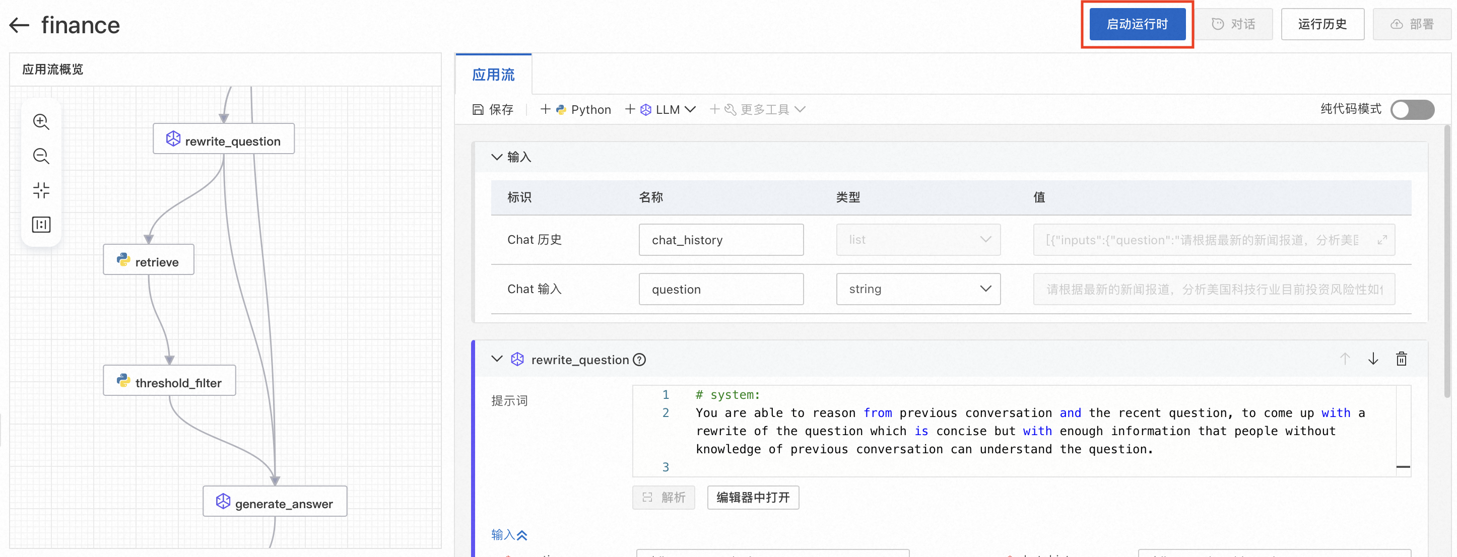Click the auto-layout icon in canvas toolbar

(41, 225)
